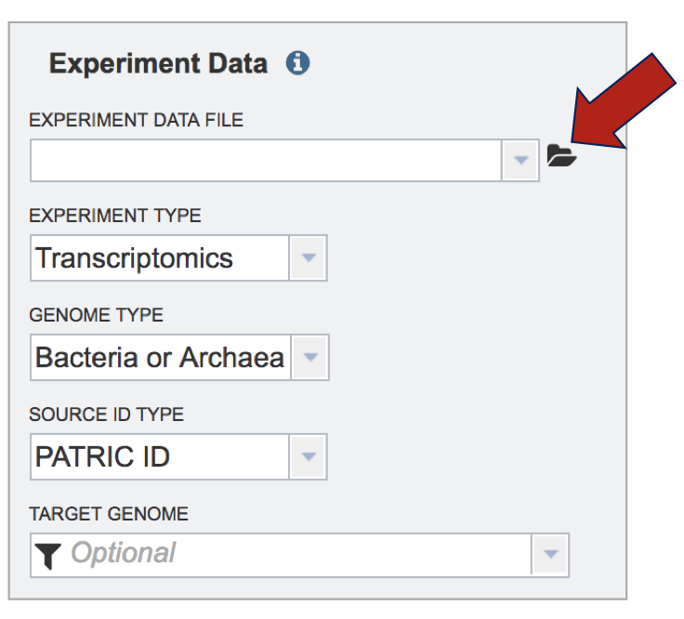
Task: Open the Experiment Type dropdown arrow
Action: click(308, 258)
